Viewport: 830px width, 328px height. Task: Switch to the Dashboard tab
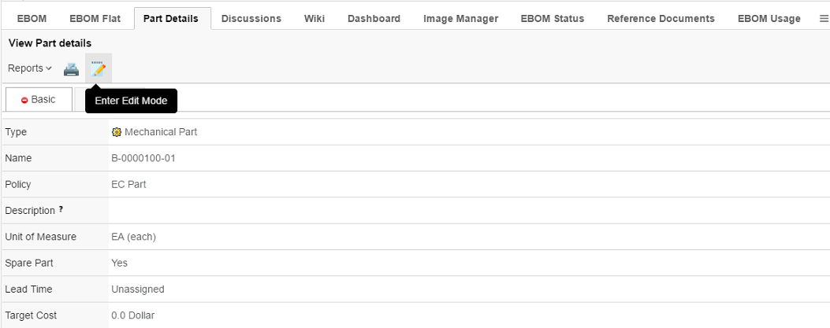coord(374,19)
